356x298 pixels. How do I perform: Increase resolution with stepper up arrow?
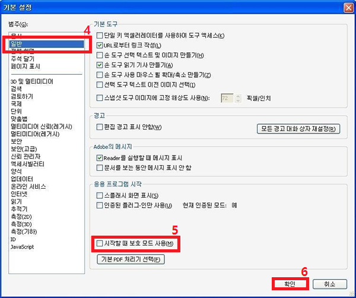tap(238, 96)
